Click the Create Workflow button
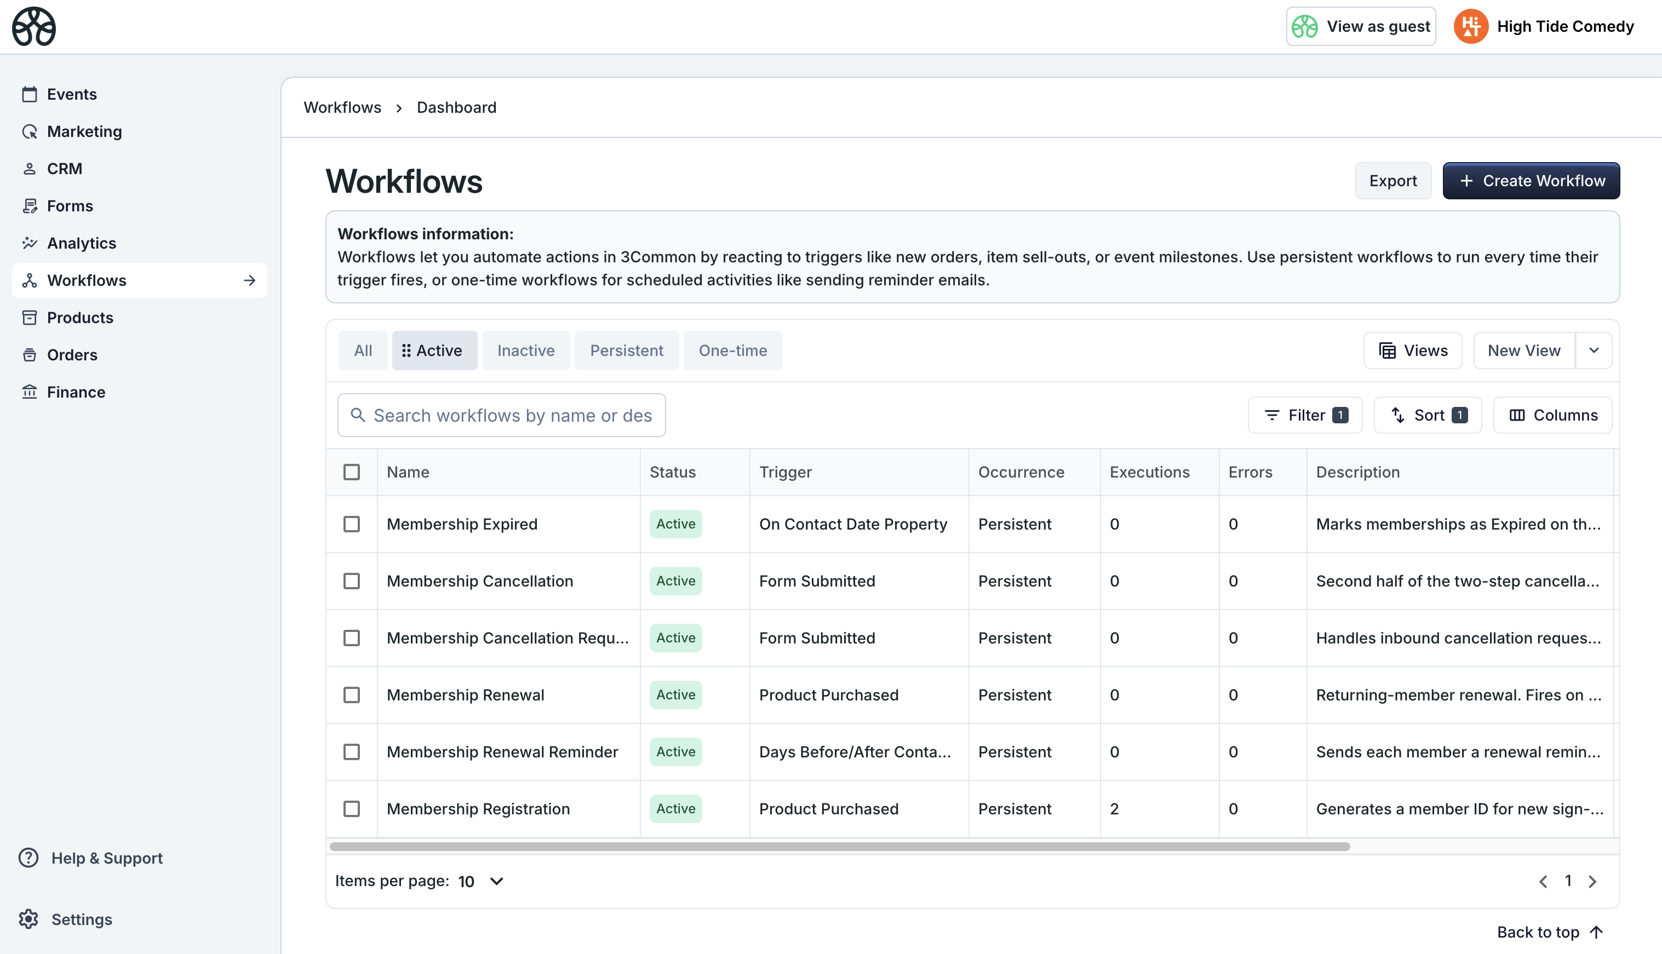 [x=1531, y=181]
